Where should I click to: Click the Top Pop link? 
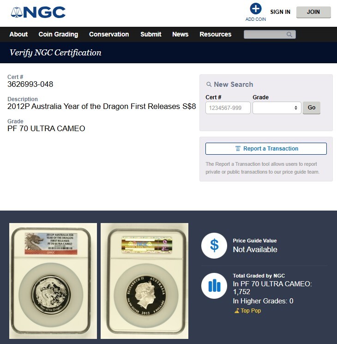251,311
